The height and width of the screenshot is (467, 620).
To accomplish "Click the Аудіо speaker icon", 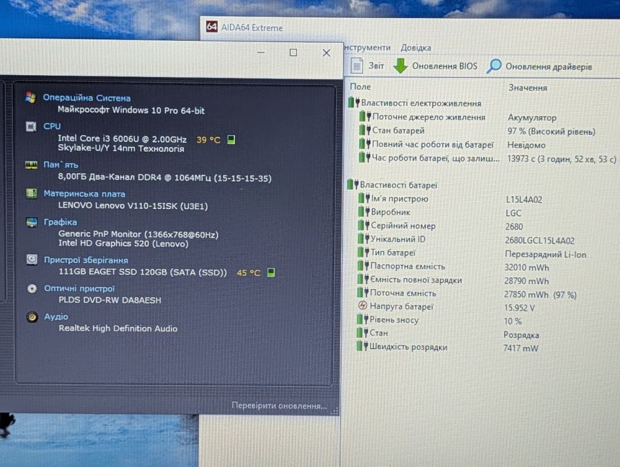I will [x=32, y=317].
